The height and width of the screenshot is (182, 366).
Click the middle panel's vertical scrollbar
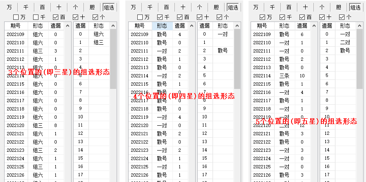237,62
